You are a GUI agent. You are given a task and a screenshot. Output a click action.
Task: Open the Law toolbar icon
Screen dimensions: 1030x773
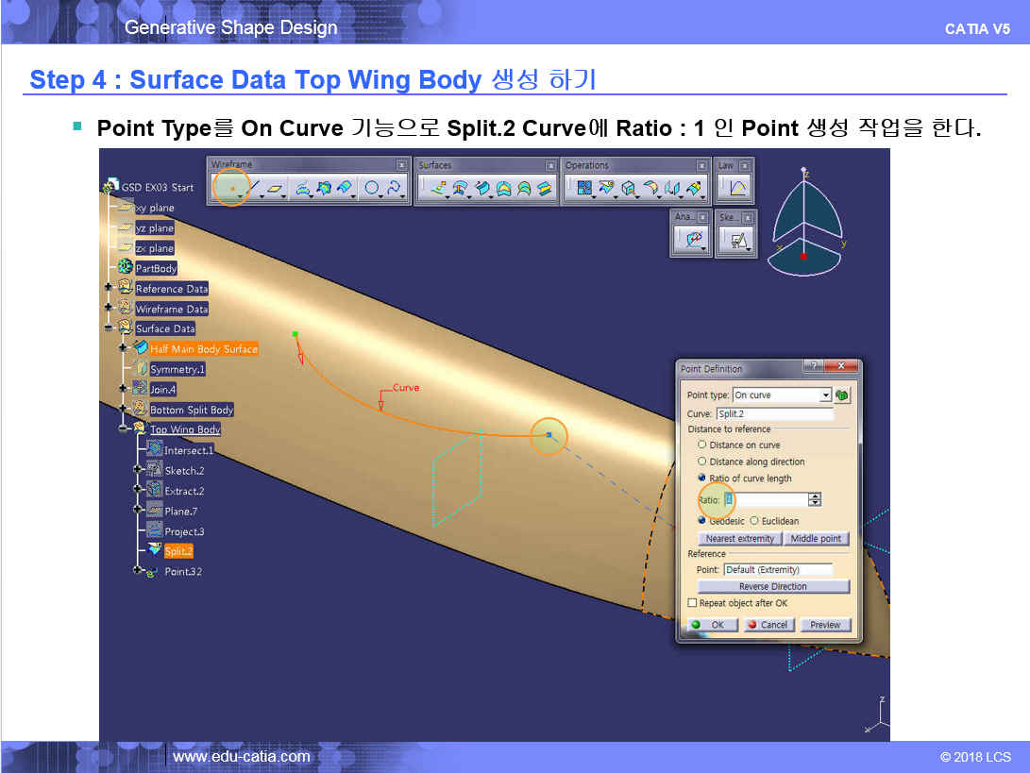[x=736, y=189]
